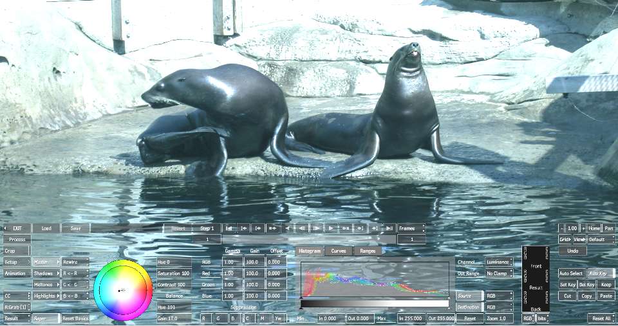Jump to the first frame transport icon
Screen dimensions: 618x326
pyautogui.click(x=229, y=228)
